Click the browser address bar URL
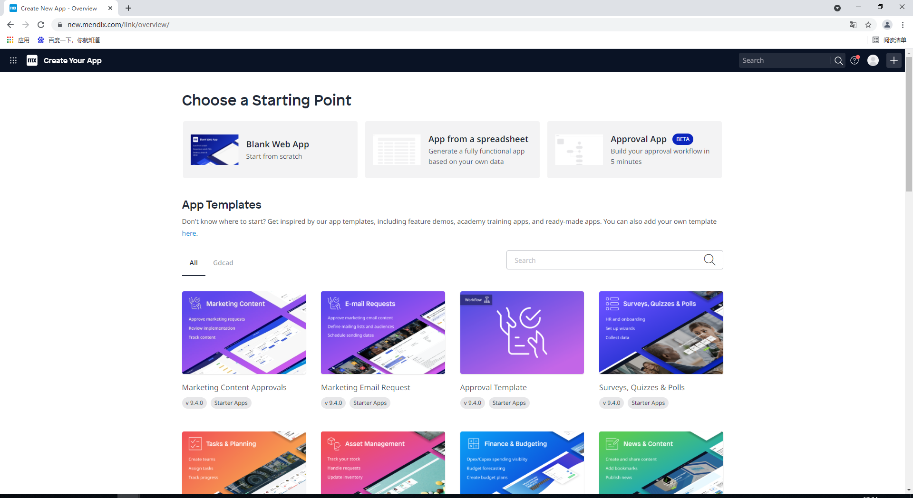913x498 pixels. click(x=118, y=25)
